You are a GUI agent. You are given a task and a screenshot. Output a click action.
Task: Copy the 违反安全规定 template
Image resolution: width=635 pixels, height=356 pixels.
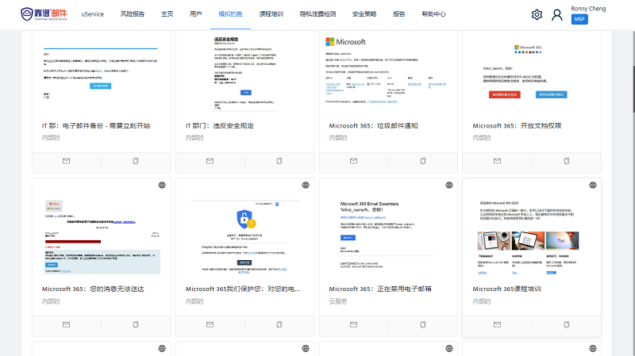pos(279,161)
